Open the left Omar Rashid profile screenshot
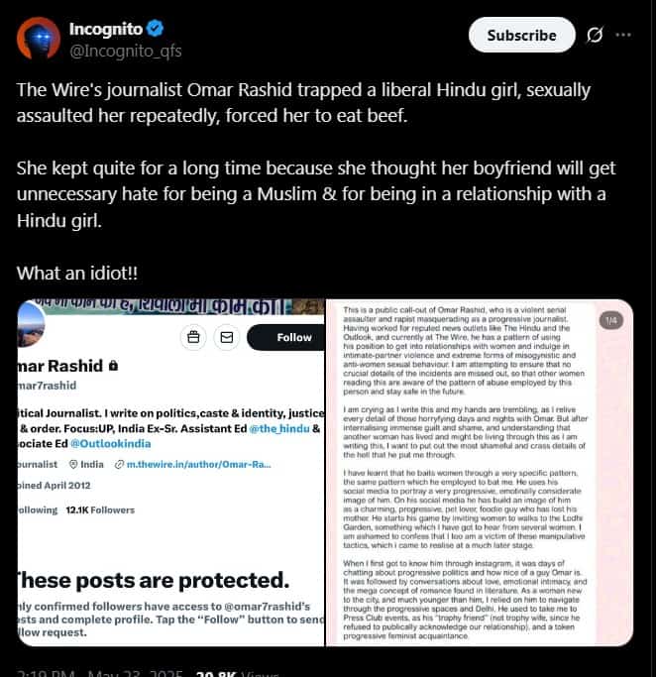The width and height of the screenshot is (656, 677). (170, 473)
